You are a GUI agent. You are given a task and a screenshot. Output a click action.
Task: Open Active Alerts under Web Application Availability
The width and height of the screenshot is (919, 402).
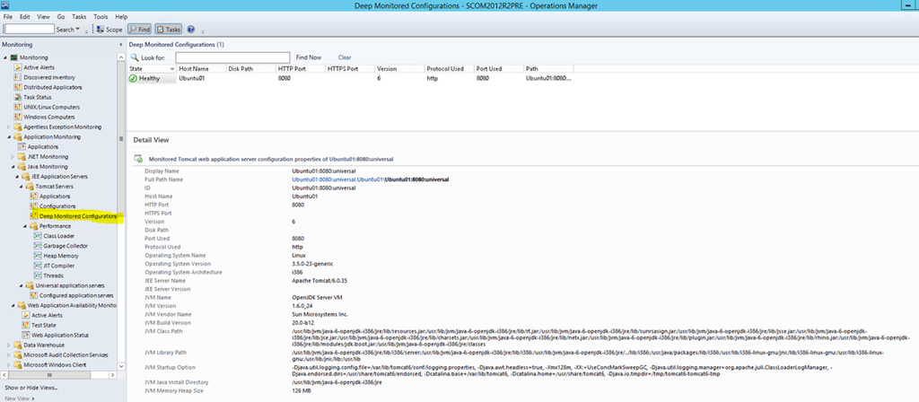pos(46,315)
